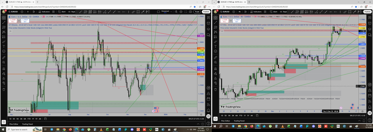Screen dimensions: 373x132
Task: Click 1.18376 purple price label, left chart
Action: pyautogui.click(x=201, y=36)
